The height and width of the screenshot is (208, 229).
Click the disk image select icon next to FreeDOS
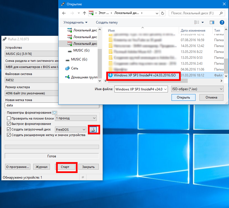(x=93, y=129)
